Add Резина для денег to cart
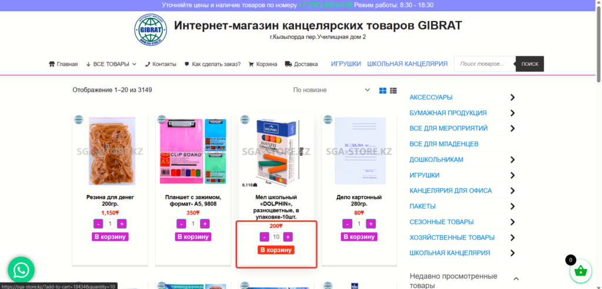Image resolution: width=602 pixels, height=289 pixels. tap(110, 237)
